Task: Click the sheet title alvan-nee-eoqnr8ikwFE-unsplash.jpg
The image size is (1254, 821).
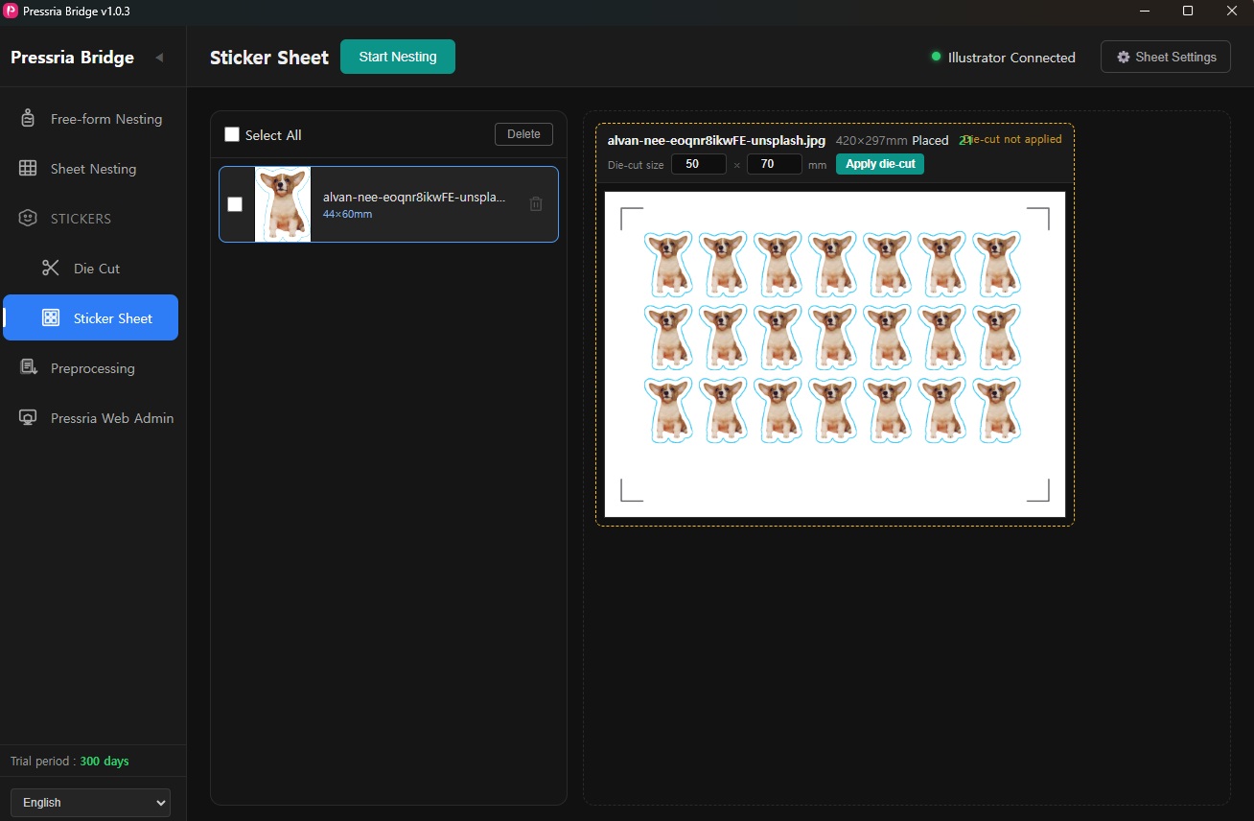Action: (x=716, y=140)
